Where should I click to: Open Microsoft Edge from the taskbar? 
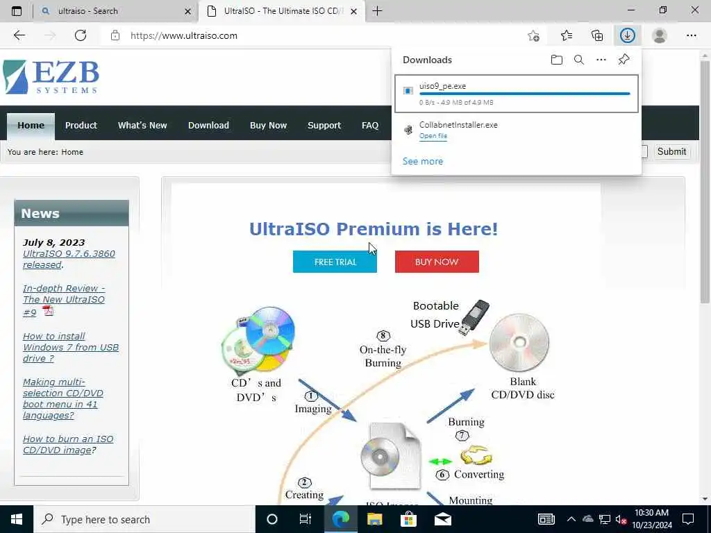coord(340,519)
